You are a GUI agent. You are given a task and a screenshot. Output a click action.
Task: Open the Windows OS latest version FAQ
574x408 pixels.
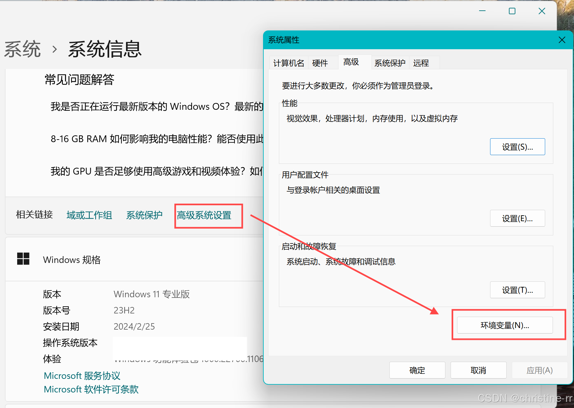coord(157,107)
